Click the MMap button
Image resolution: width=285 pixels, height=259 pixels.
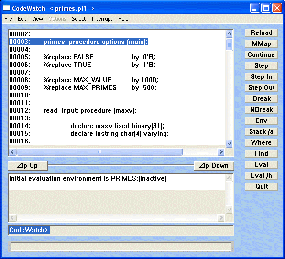[262, 44]
